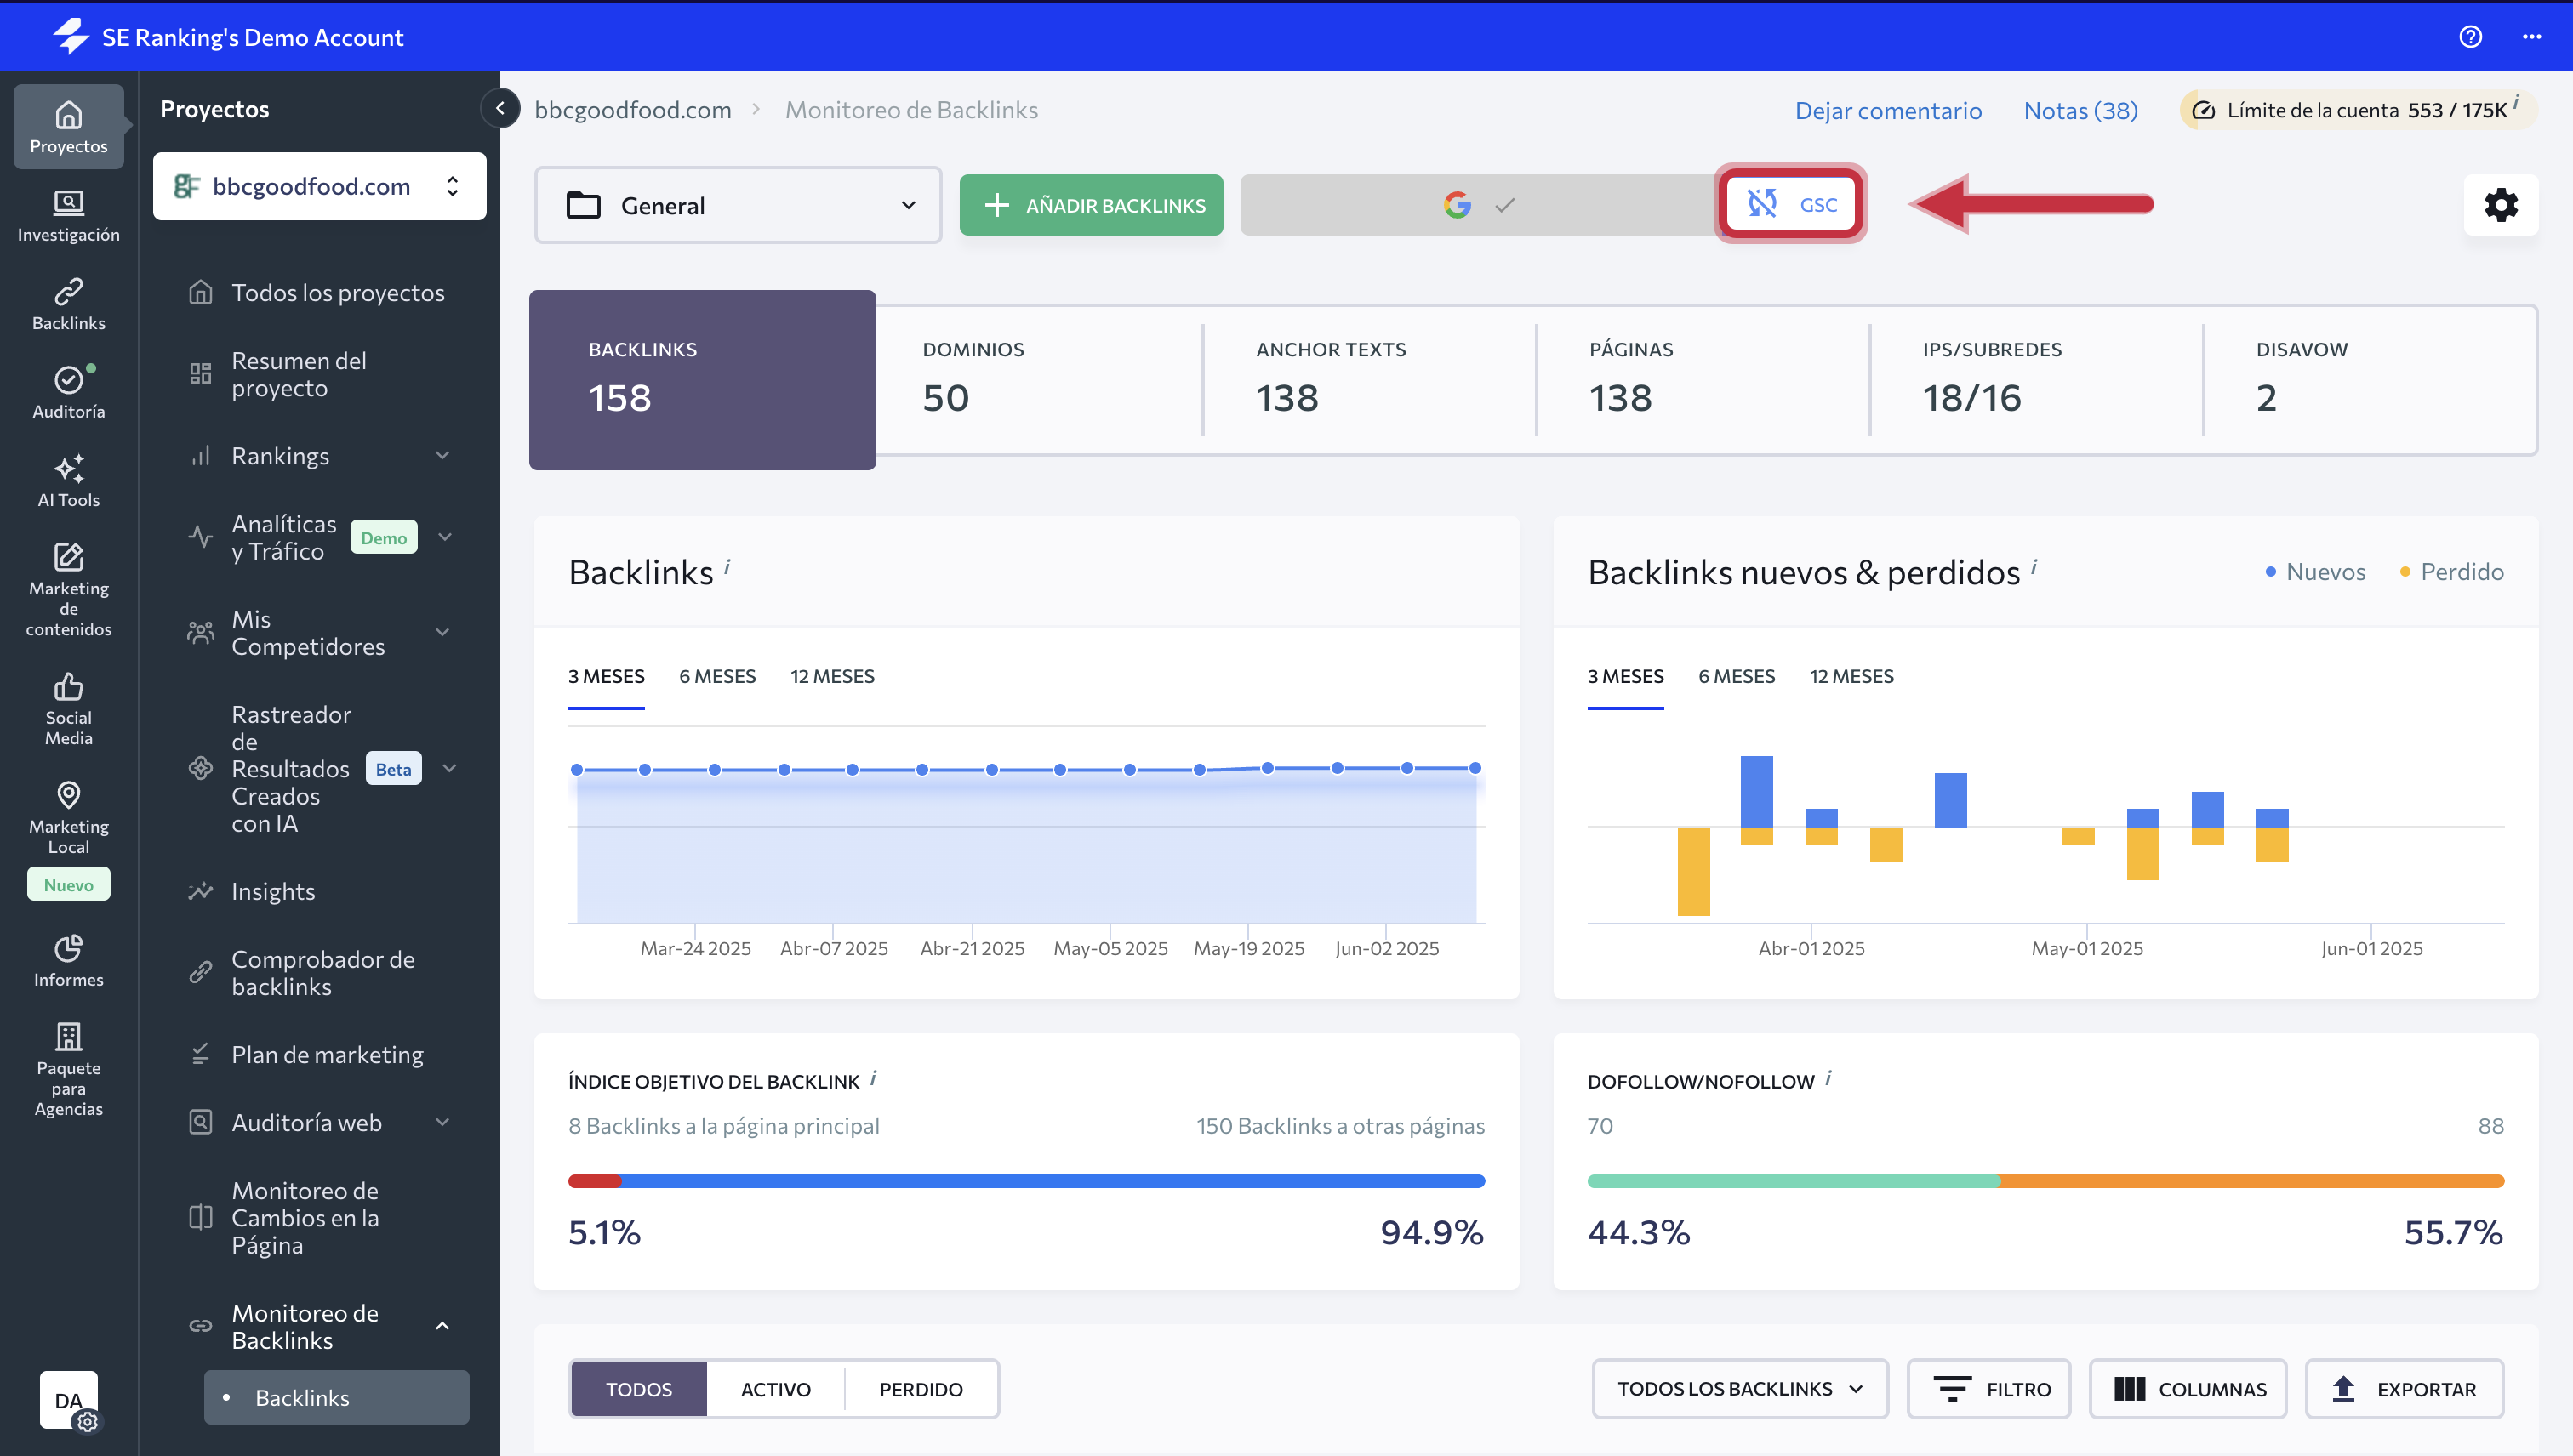This screenshot has width=2573, height=1456.
Task: Open the General group dropdown
Action: (739, 205)
